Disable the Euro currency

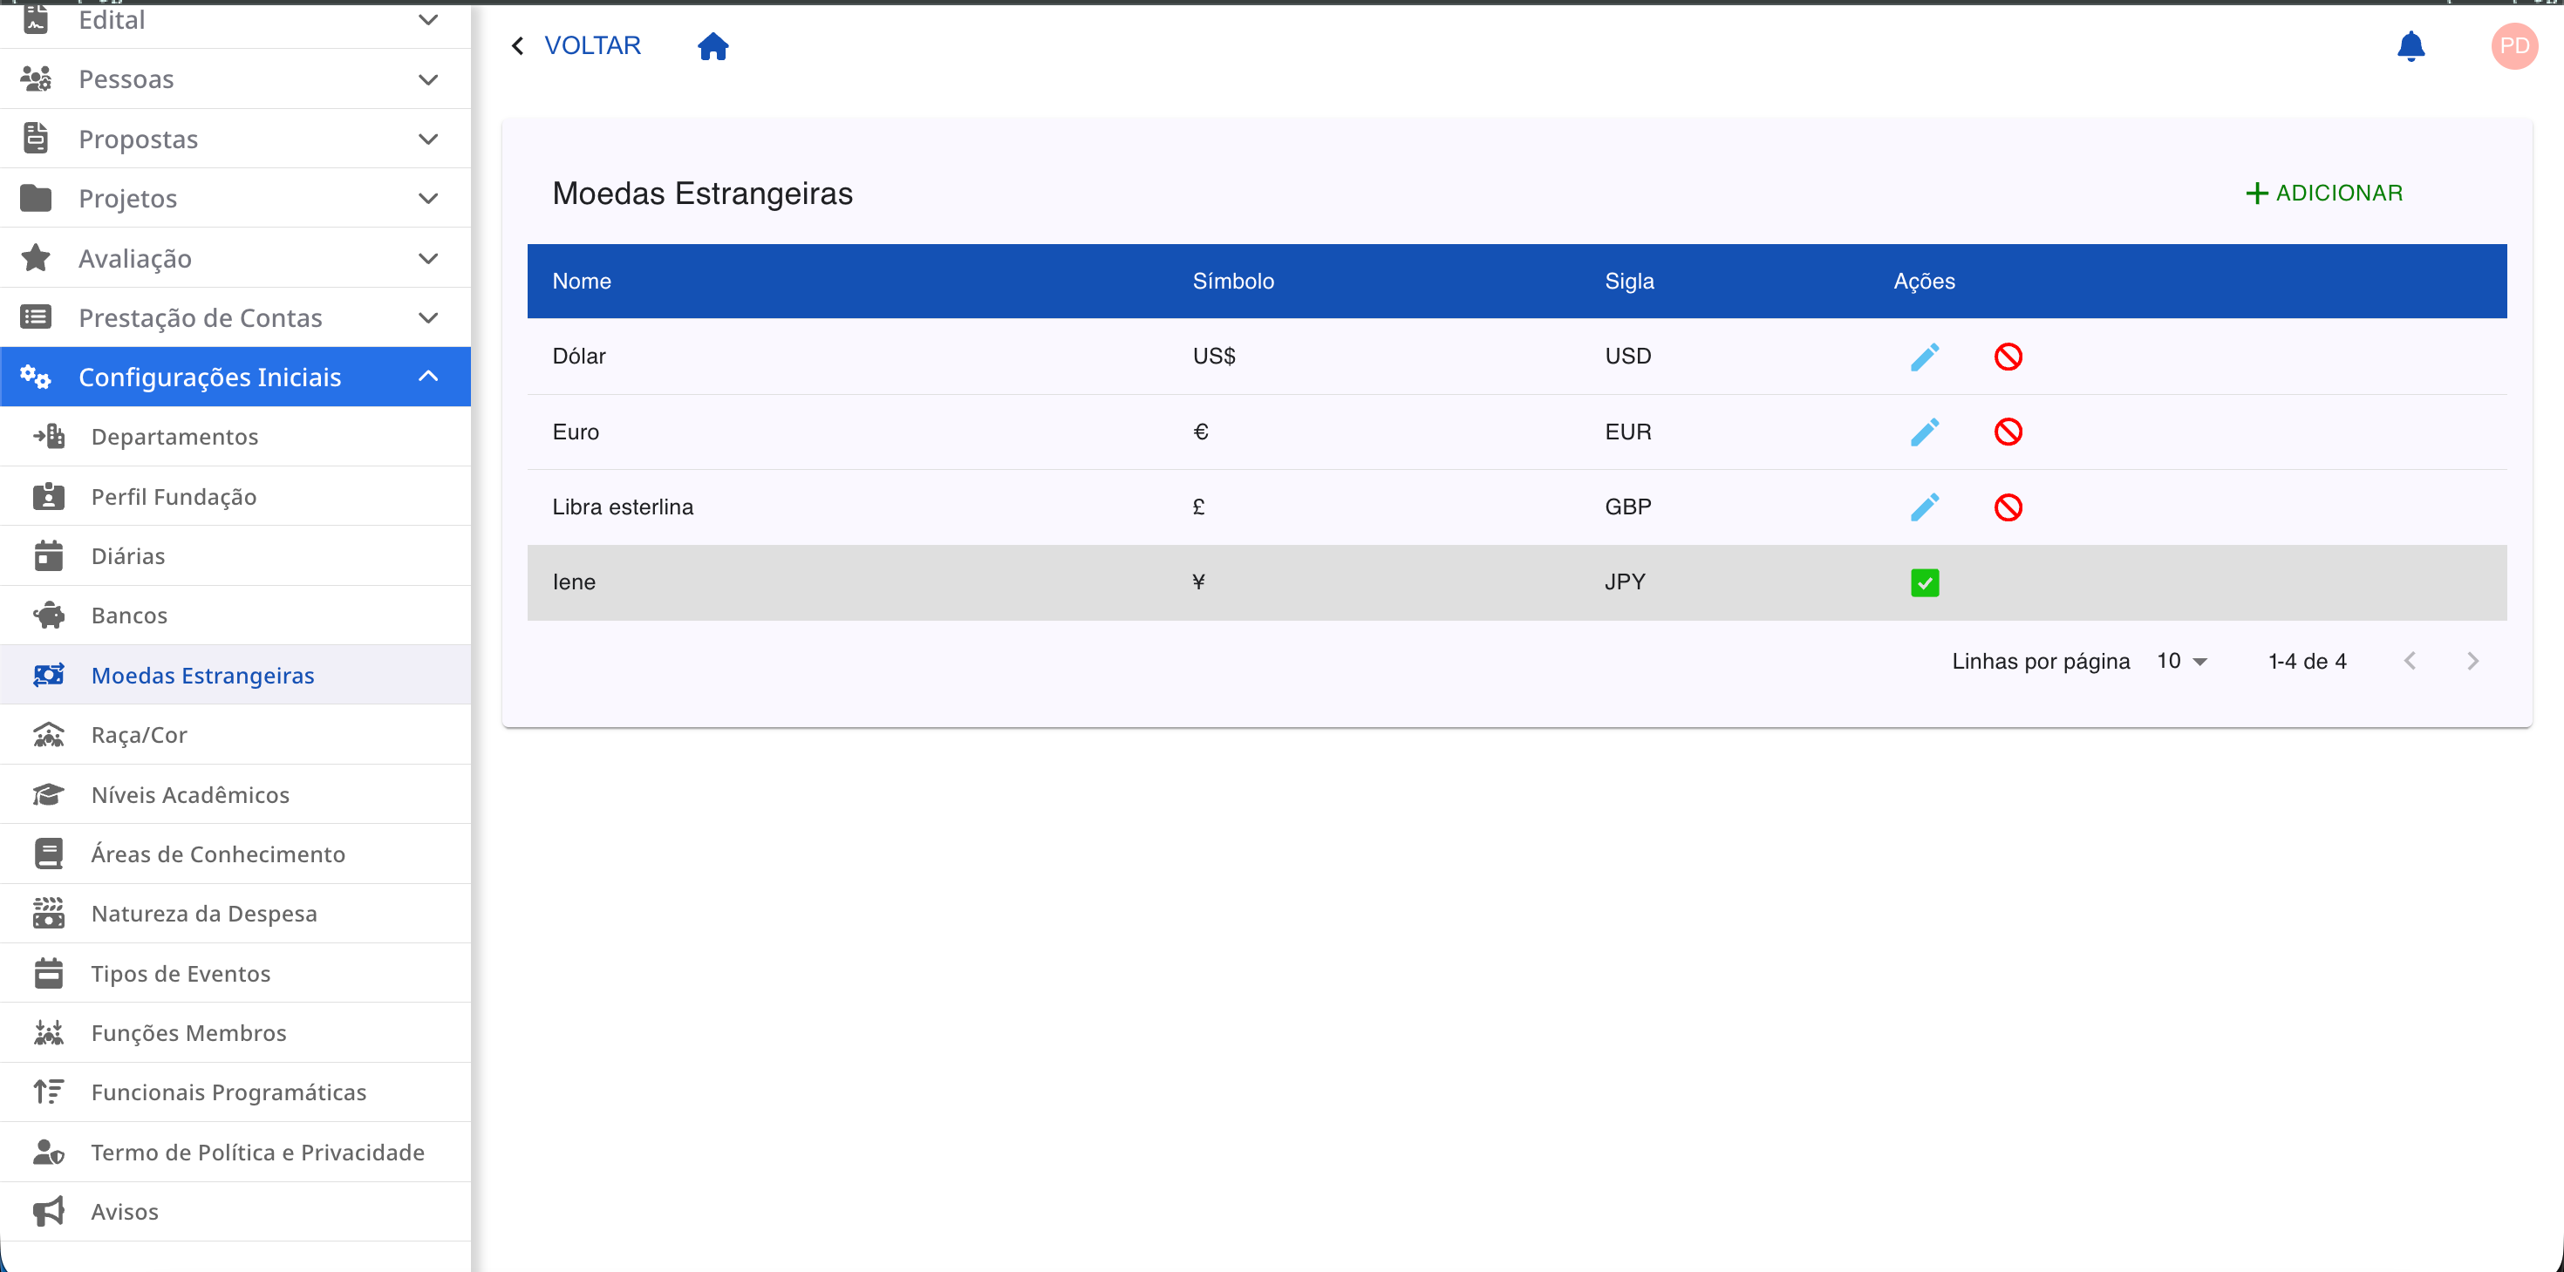click(2008, 432)
